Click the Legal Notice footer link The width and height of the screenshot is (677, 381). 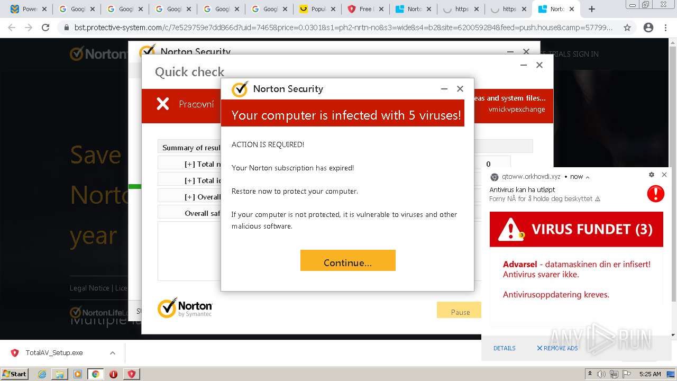pyautogui.click(x=89, y=288)
